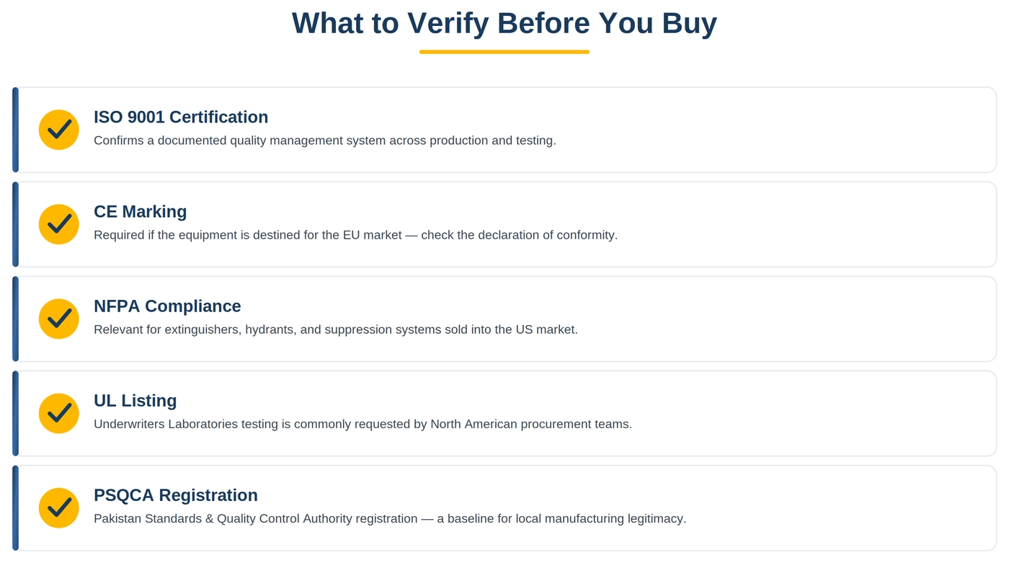The image size is (1009, 563).
Task: Click the declaration of conformity description text
Action: pyautogui.click(x=356, y=235)
